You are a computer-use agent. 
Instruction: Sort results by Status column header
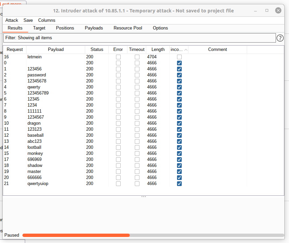click(97, 50)
